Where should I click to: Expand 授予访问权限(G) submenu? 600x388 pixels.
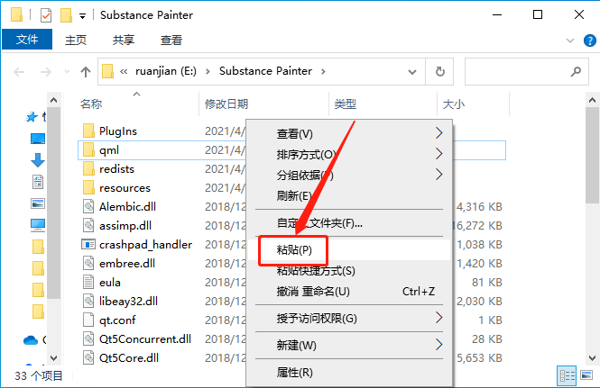tap(438, 318)
